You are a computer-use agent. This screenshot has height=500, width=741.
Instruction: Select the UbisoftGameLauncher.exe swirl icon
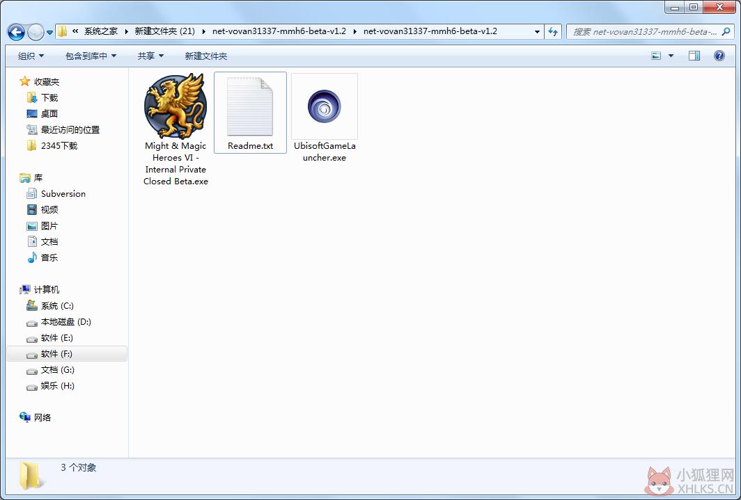click(x=325, y=106)
